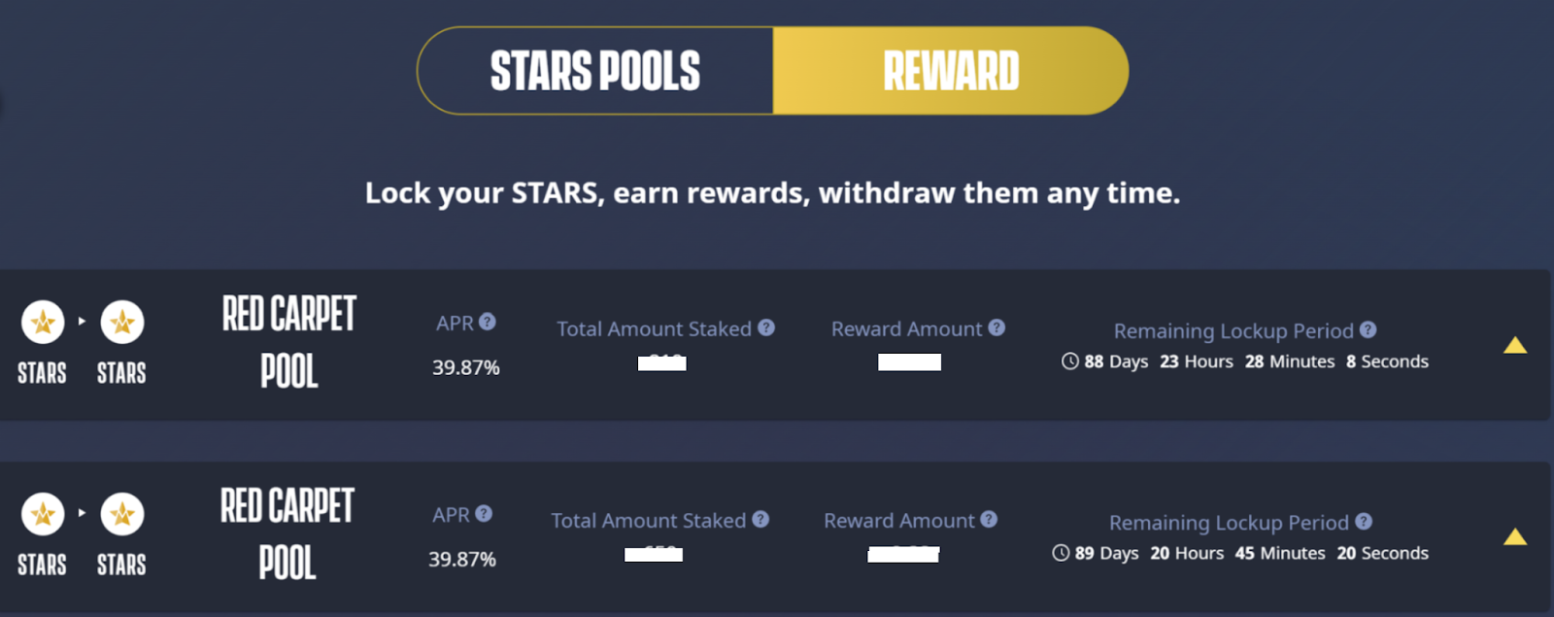Image resolution: width=1554 pixels, height=617 pixels.
Task: Open APR help icon in first pool
Action: point(488,322)
